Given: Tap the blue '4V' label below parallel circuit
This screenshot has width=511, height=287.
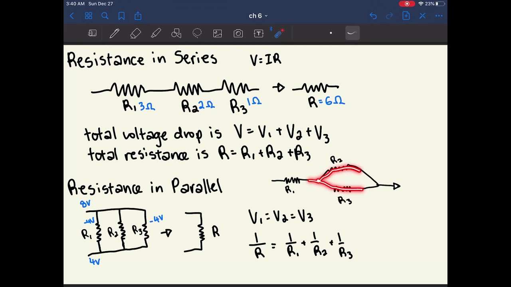Looking at the screenshot, I should tap(95, 261).
